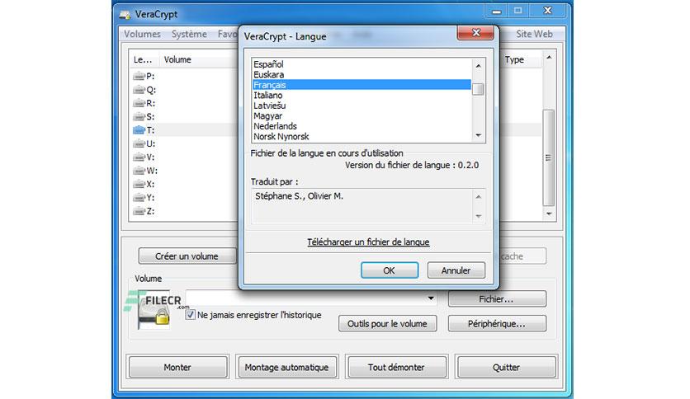Click the drive list scrollbar thumb
This screenshot has width=690, height=399.
pyautogui.click(x=548, y=157)
